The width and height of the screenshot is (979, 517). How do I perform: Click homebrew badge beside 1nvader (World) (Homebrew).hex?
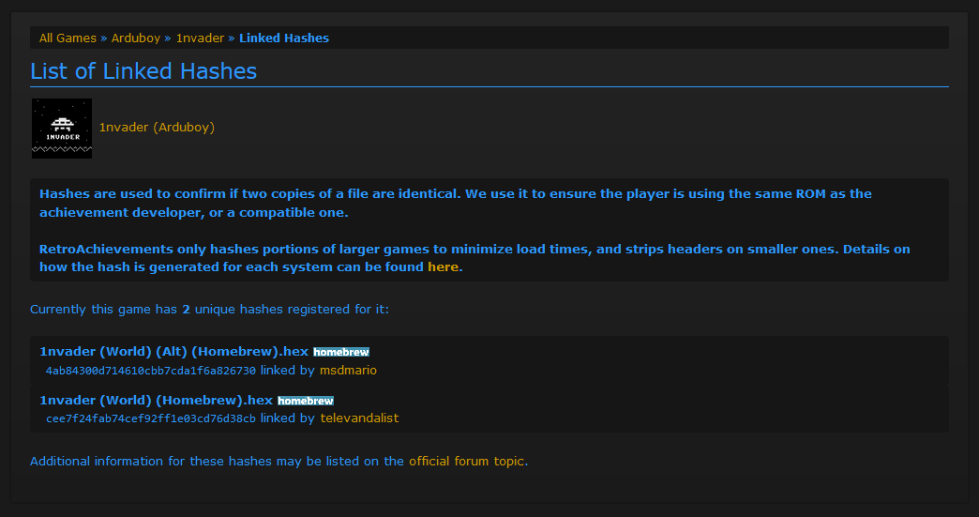(x=306, y=401)
